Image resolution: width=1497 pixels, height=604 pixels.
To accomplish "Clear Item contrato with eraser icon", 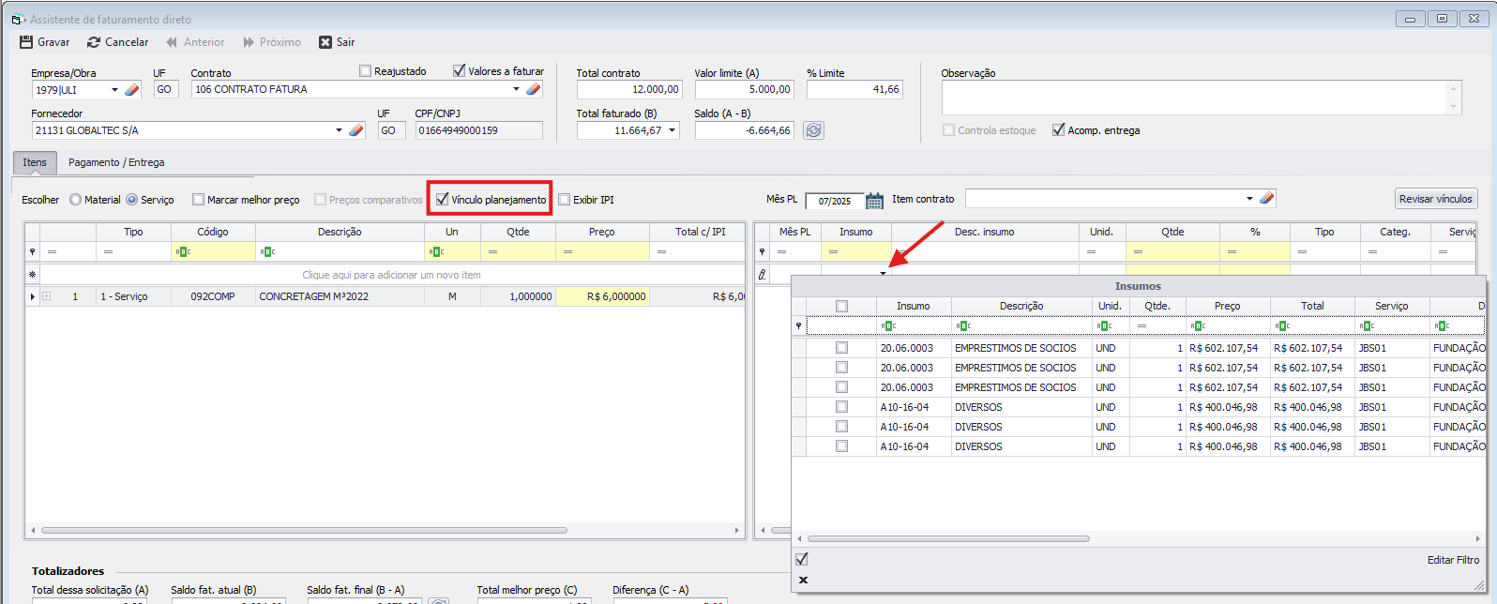I will coord(1266,198).
